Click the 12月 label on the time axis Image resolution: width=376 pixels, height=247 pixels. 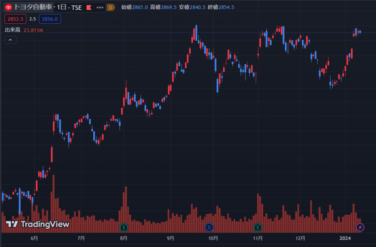(300, 238)
